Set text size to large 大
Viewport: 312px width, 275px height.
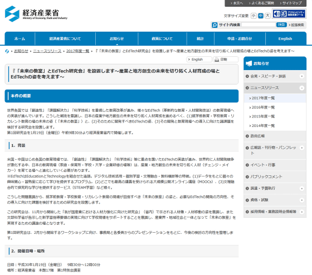pyautogui.click(x=268, y=16)
